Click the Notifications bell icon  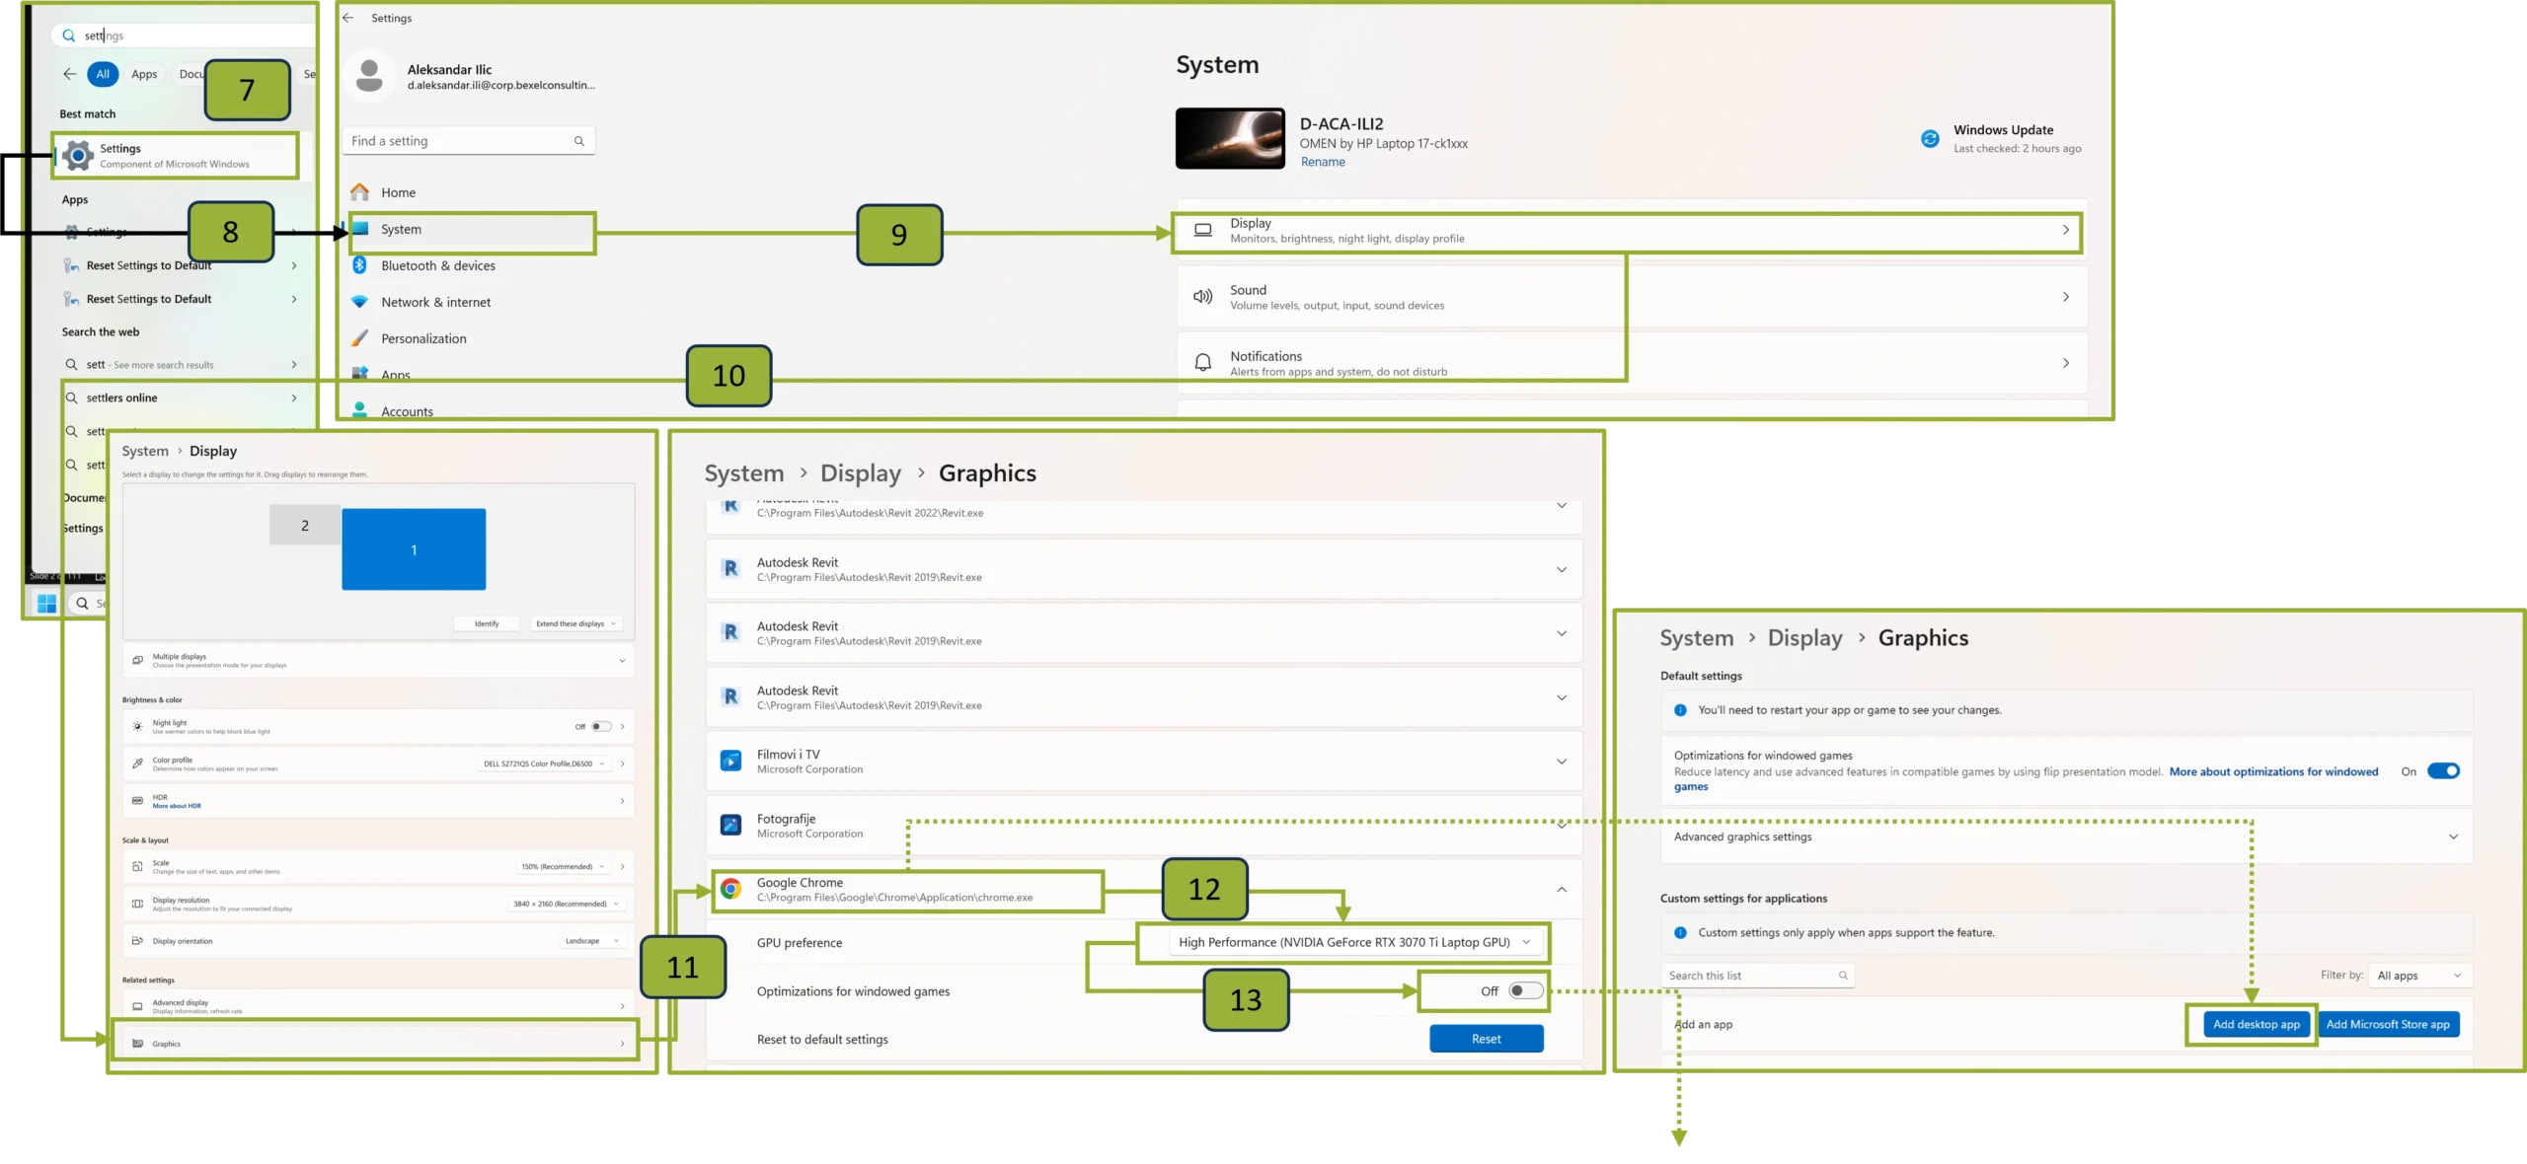point(1202,363)
